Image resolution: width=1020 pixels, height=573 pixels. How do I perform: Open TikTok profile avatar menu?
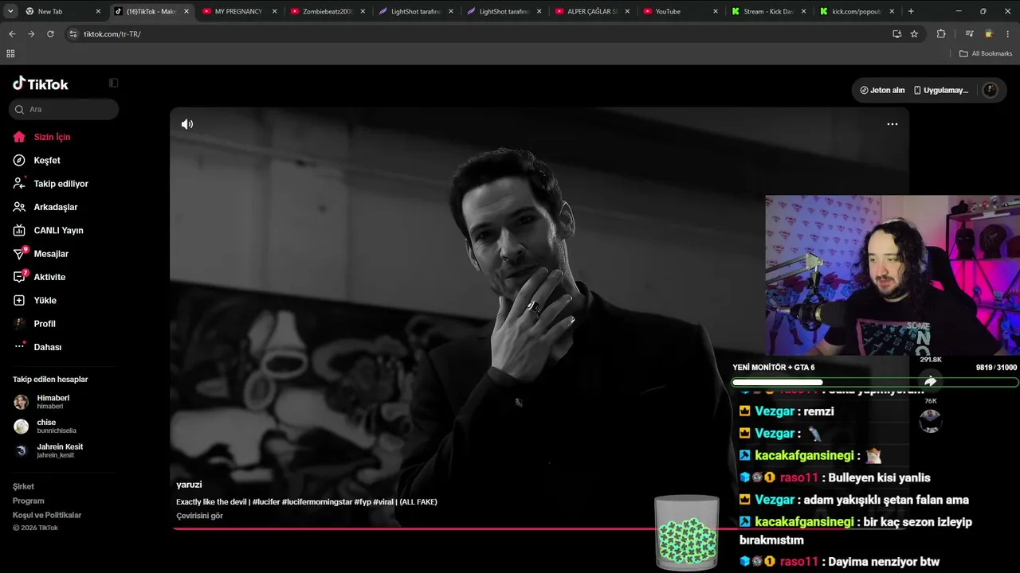coord(991,90)
